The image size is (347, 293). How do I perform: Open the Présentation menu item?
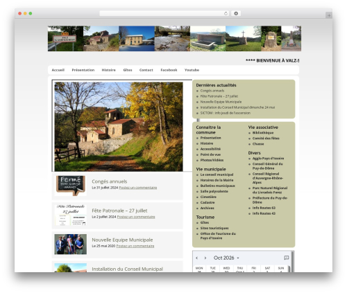point(83,70)
